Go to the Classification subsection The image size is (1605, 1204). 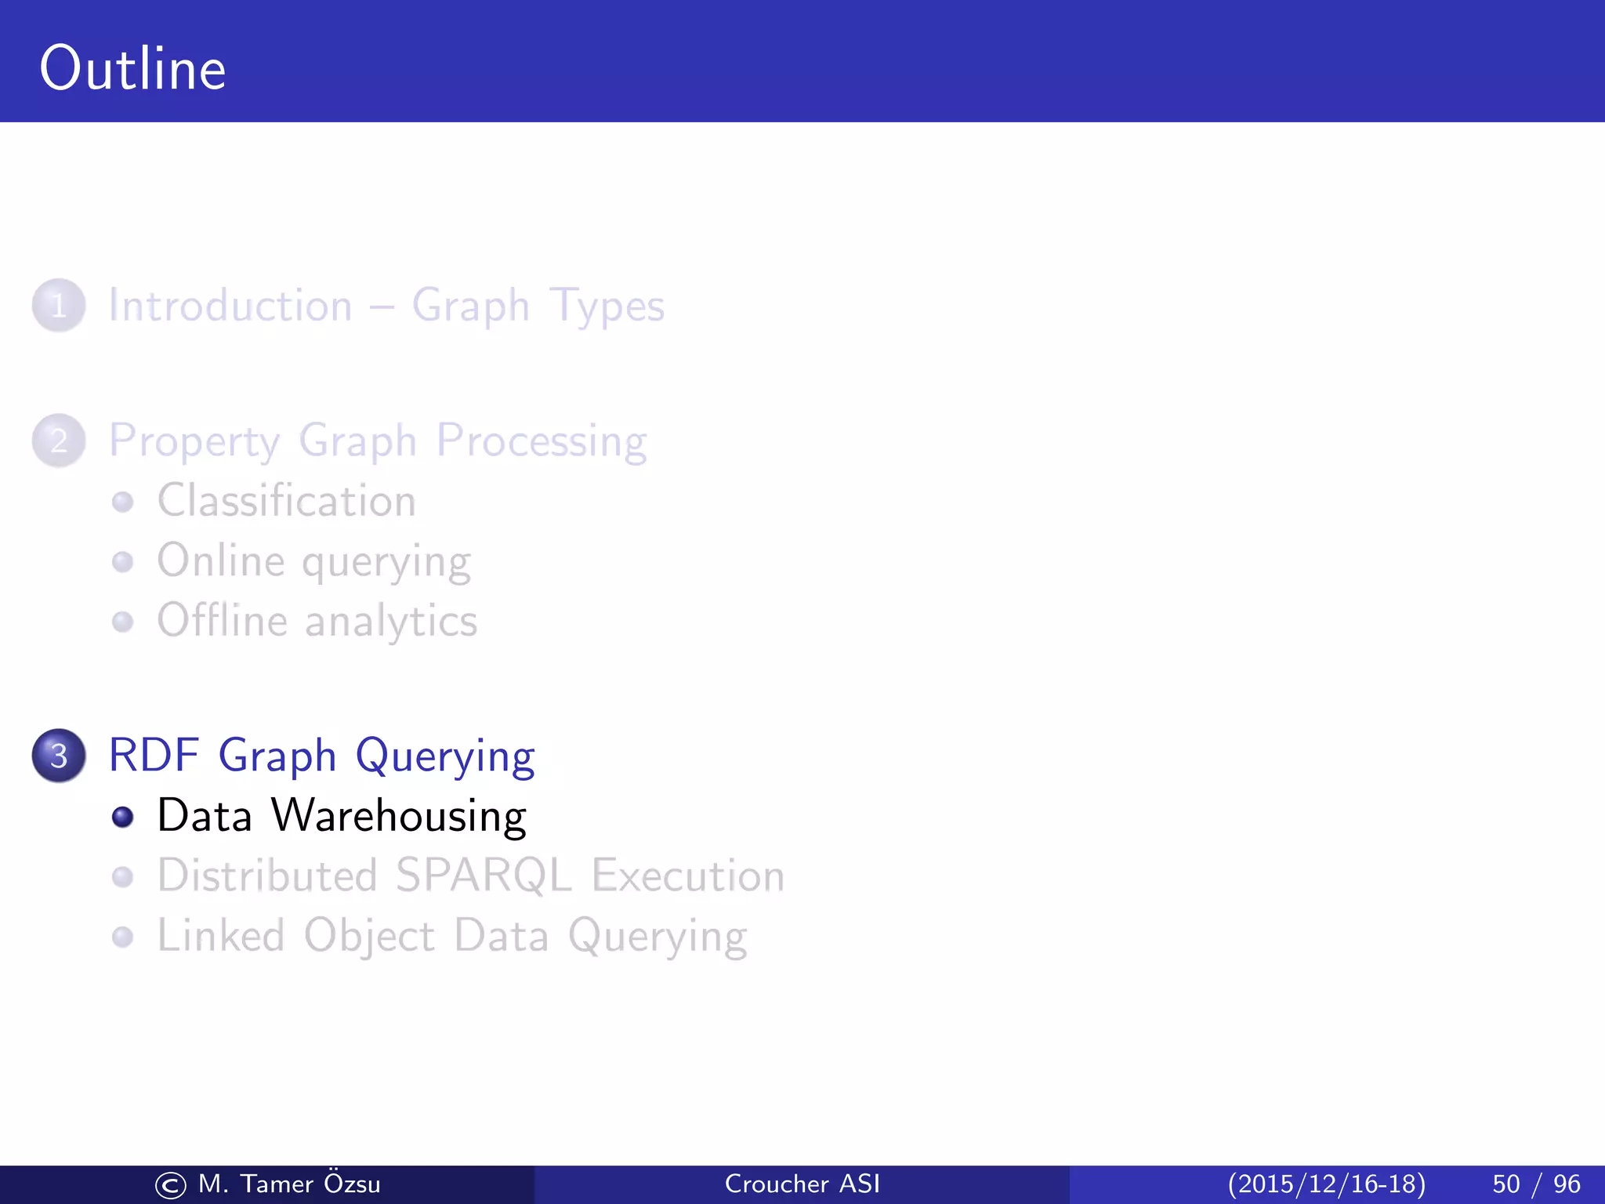(286, 500)
